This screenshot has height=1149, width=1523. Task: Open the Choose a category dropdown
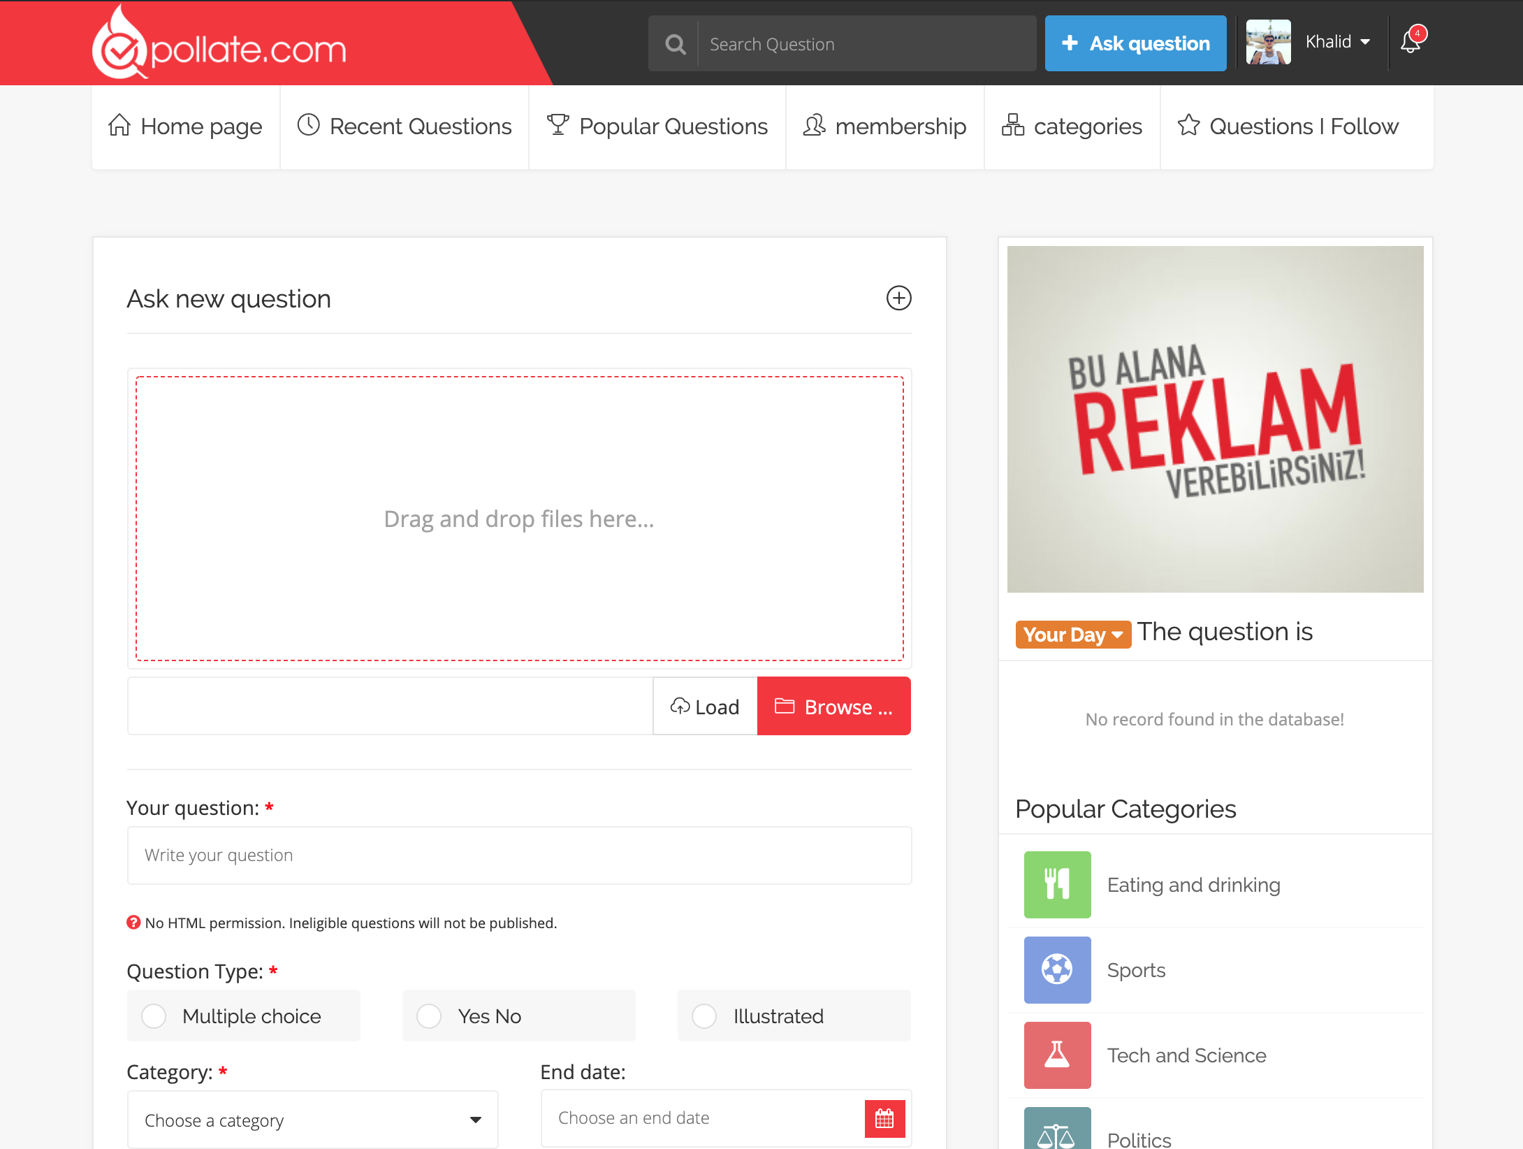[312, 1120]
